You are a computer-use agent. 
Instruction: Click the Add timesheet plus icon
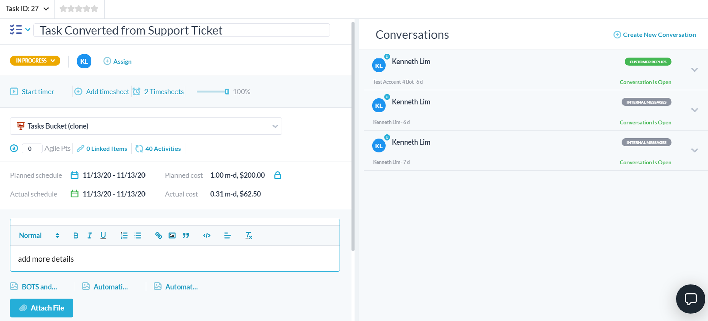(x=78, y=91)
